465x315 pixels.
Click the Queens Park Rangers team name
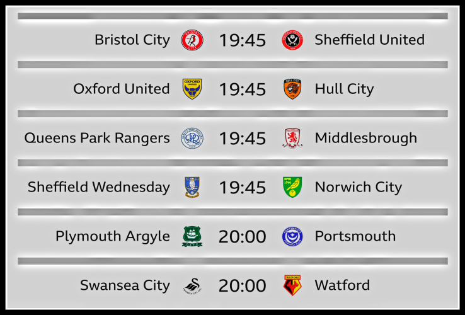click(x=97, y=138)
